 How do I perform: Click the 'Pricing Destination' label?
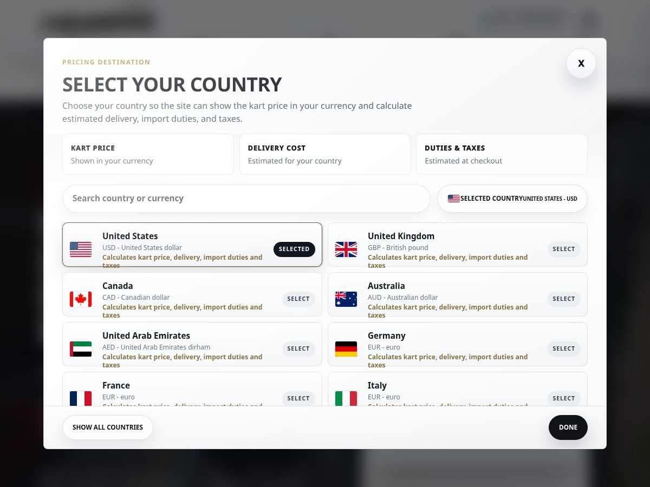106,62
